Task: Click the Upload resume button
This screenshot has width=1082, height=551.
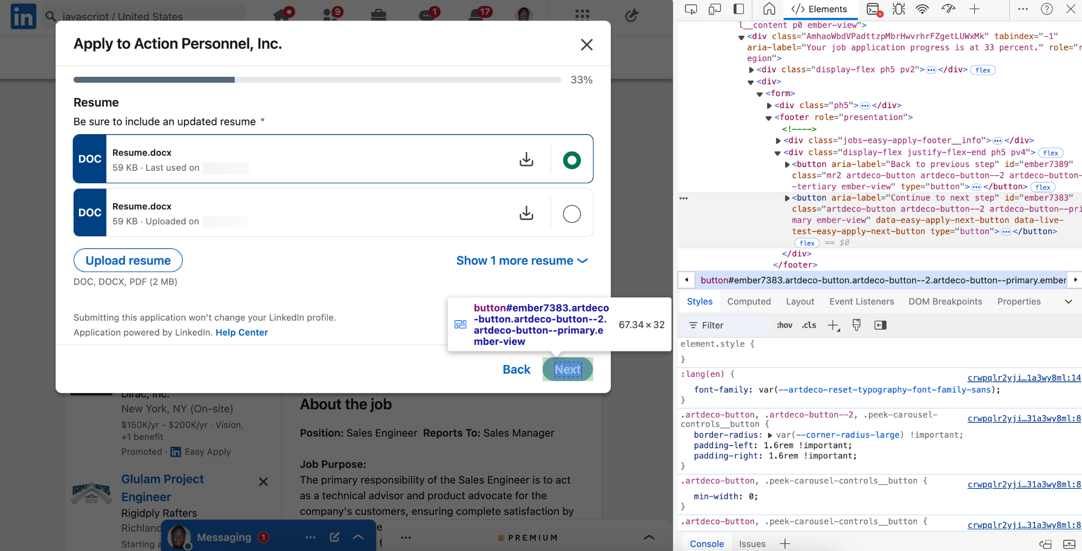Action: coord(128,261)
